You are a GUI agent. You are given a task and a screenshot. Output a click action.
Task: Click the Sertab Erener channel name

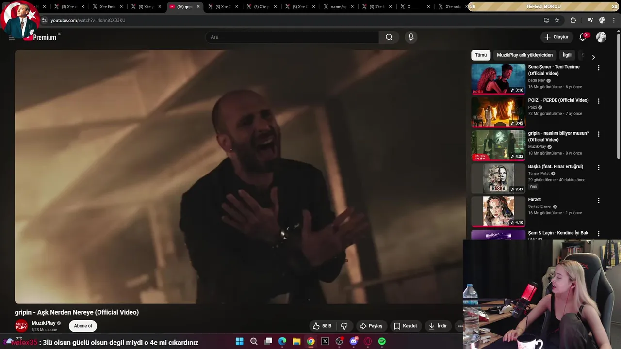click(x=540, y=206)
